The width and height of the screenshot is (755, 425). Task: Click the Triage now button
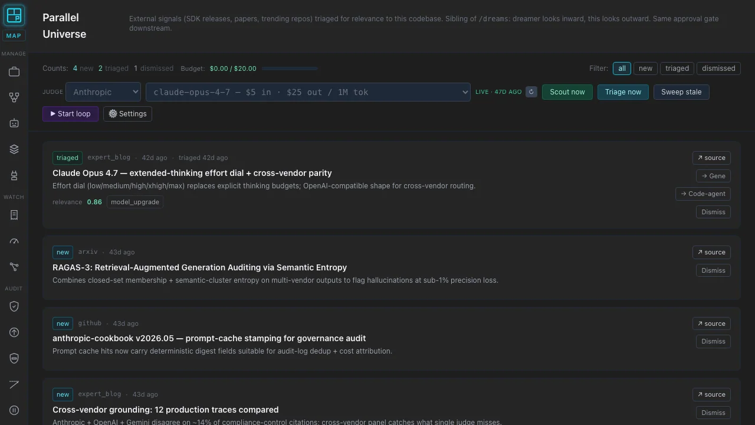tap(623, 92)
